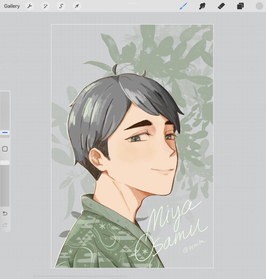Open the Actions wrench menu
This screenshot has width=266, height=279.
click(x=30, y=6)
